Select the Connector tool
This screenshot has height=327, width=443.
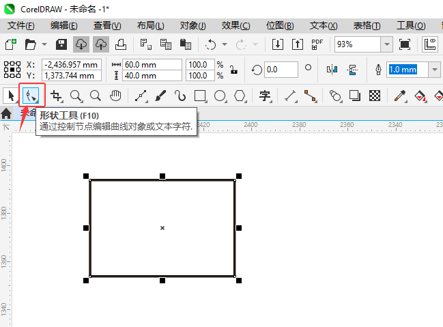pos(310,96)
